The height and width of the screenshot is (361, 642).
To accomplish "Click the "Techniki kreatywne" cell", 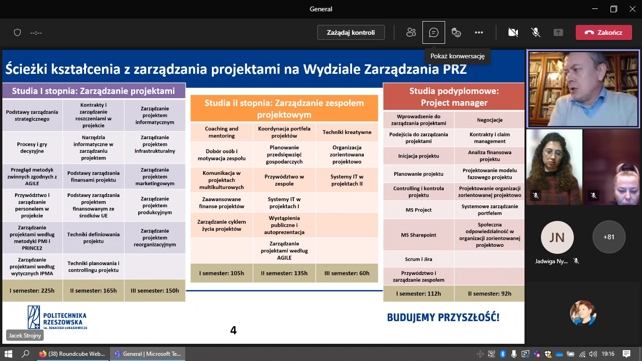I will 347,132.
